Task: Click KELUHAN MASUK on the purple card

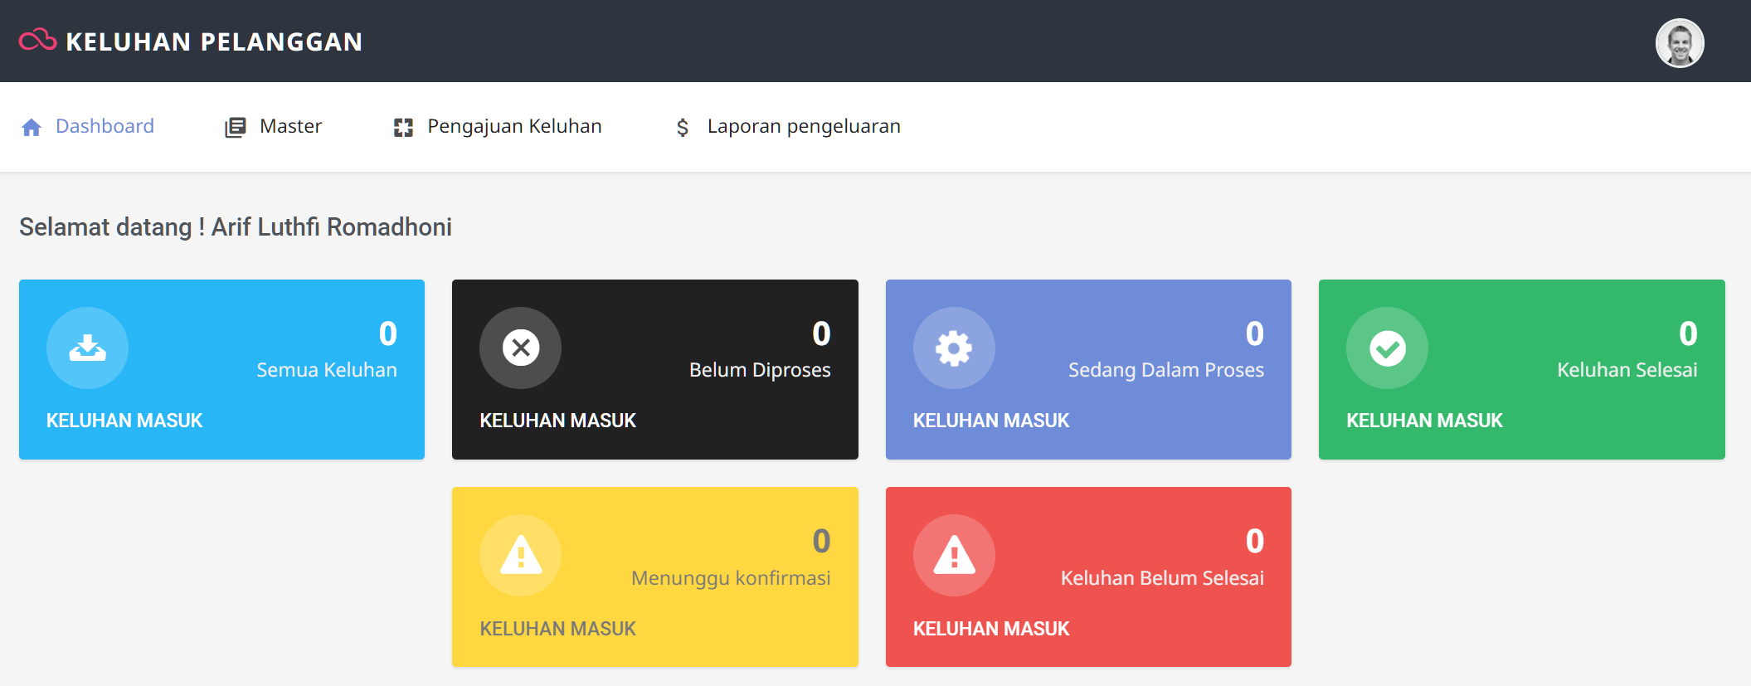Action: (991, 421)
